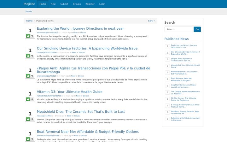Open sidebar link Insights Into Ceramic Heater
The height and width of the screenshot is (142, 227).
(183, 86)
